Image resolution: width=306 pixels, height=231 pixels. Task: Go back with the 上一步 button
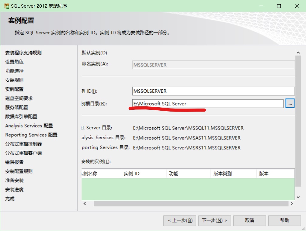coord(180,220)
